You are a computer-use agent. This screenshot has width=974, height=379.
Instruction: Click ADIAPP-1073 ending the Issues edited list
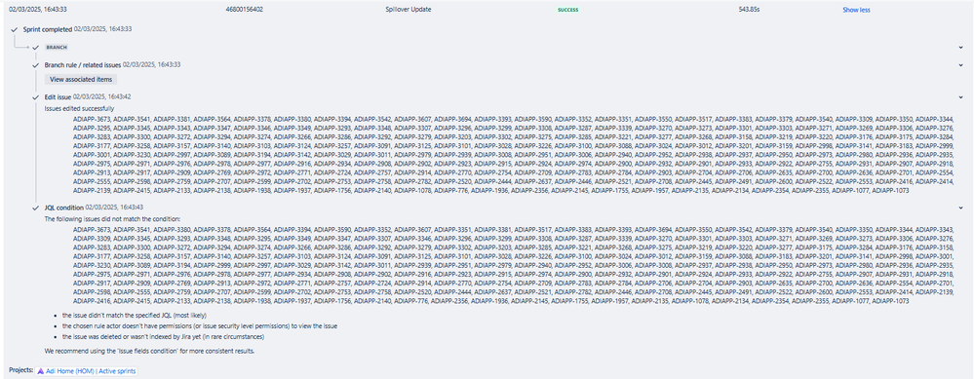[889, 191]
